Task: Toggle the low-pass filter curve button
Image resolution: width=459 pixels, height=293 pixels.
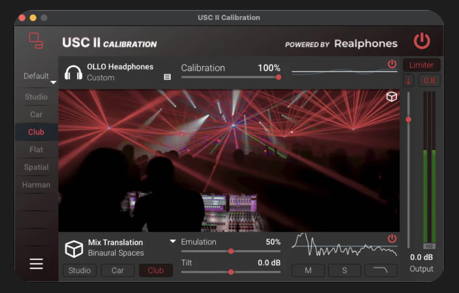Action: tap(381, 271)
